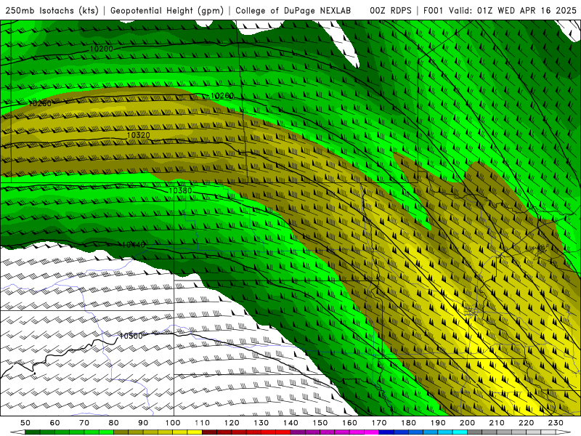The height and width of the screenshot is (436, 581).
Task: Click the 90 label on color scale
Action: coord(143,423)
